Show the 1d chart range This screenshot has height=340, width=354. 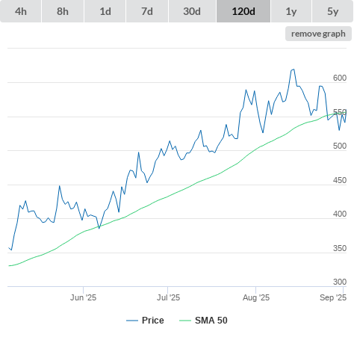point(105,11)
